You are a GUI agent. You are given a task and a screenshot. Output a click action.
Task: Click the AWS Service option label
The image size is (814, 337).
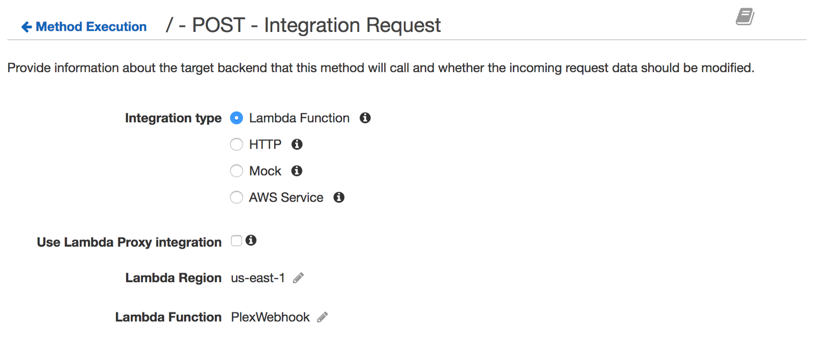286,197
